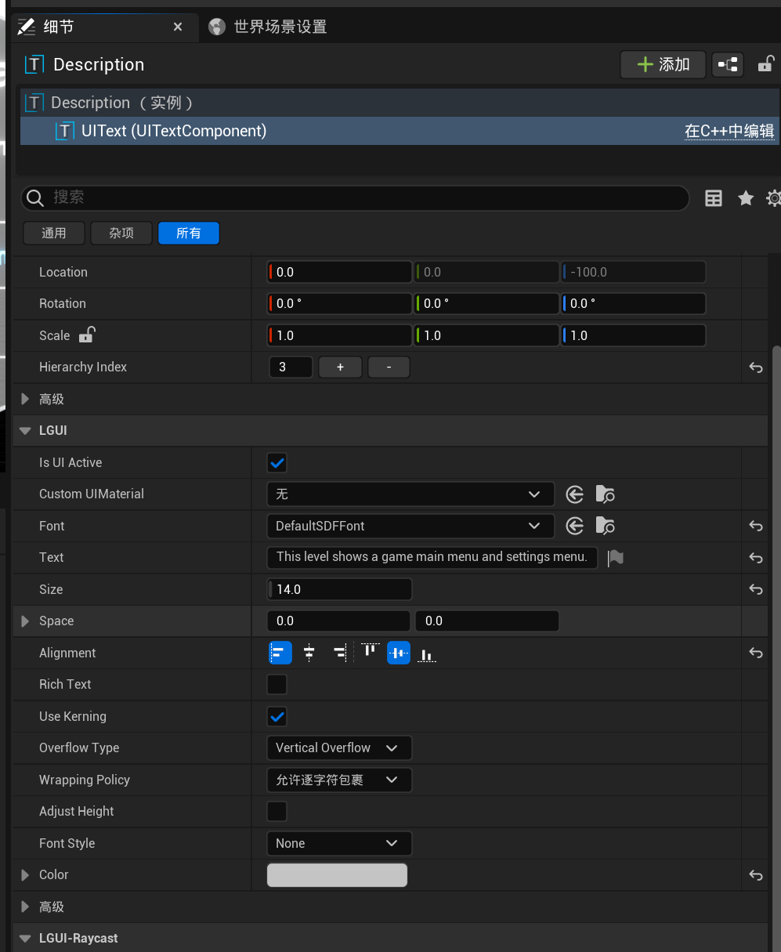Click the 添加 button

click(x=663, y=65)
